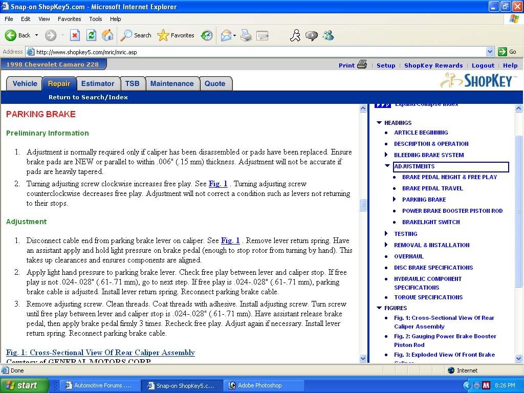Go to TORQUE SPECIFICATIONS entry
This screenshot has width=524, height=393.
pyautogui.click(x=428, y=297)
